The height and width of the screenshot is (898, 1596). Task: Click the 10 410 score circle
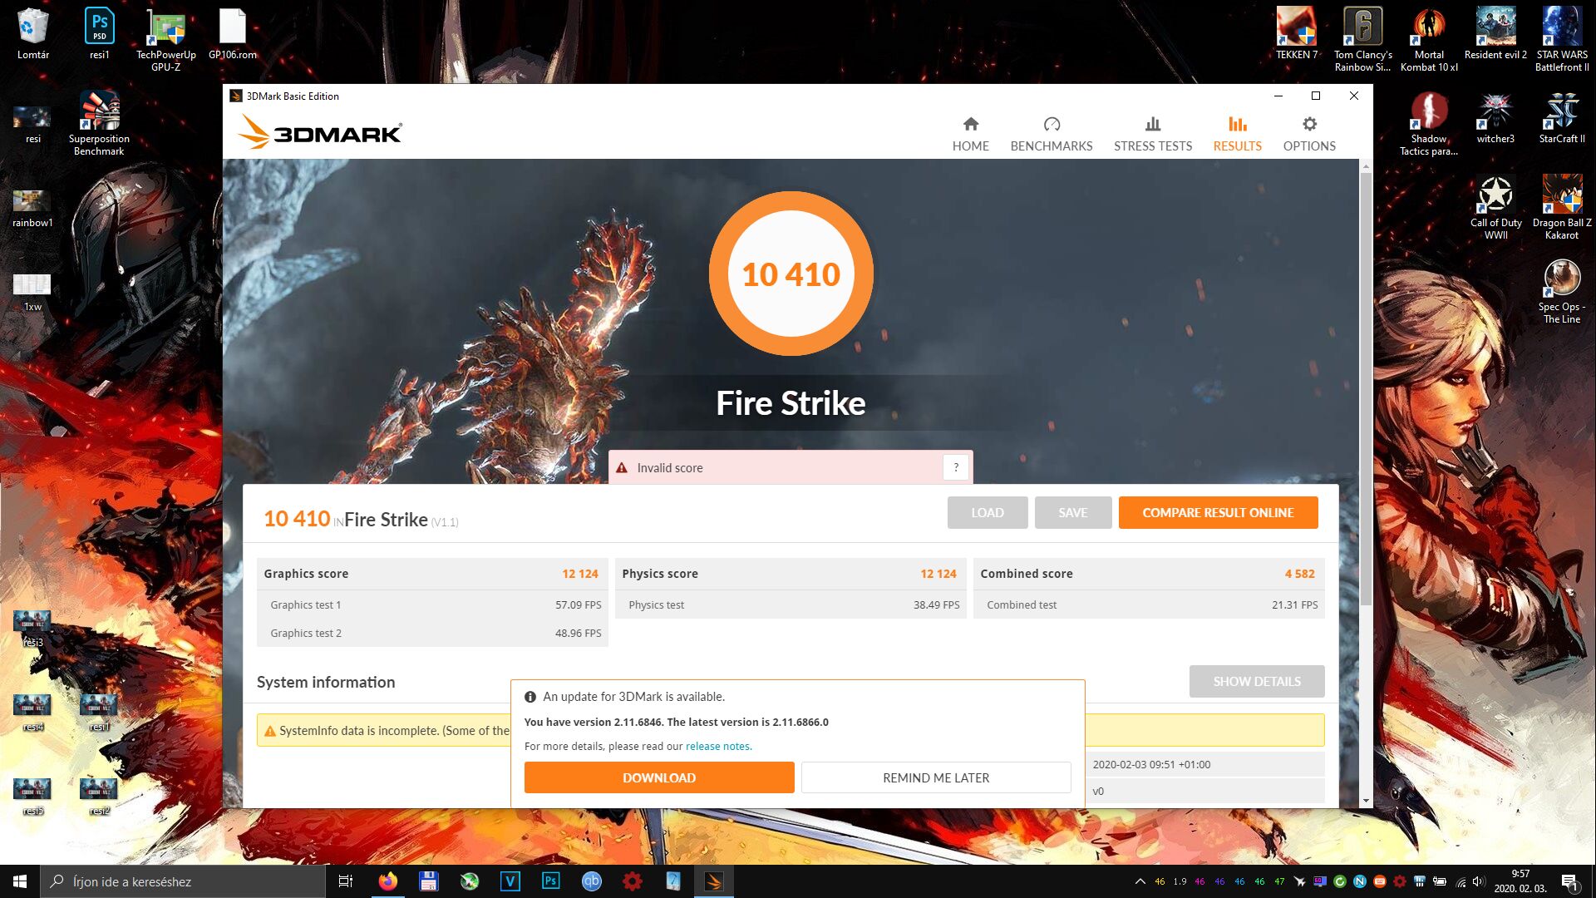click(791, 274)
